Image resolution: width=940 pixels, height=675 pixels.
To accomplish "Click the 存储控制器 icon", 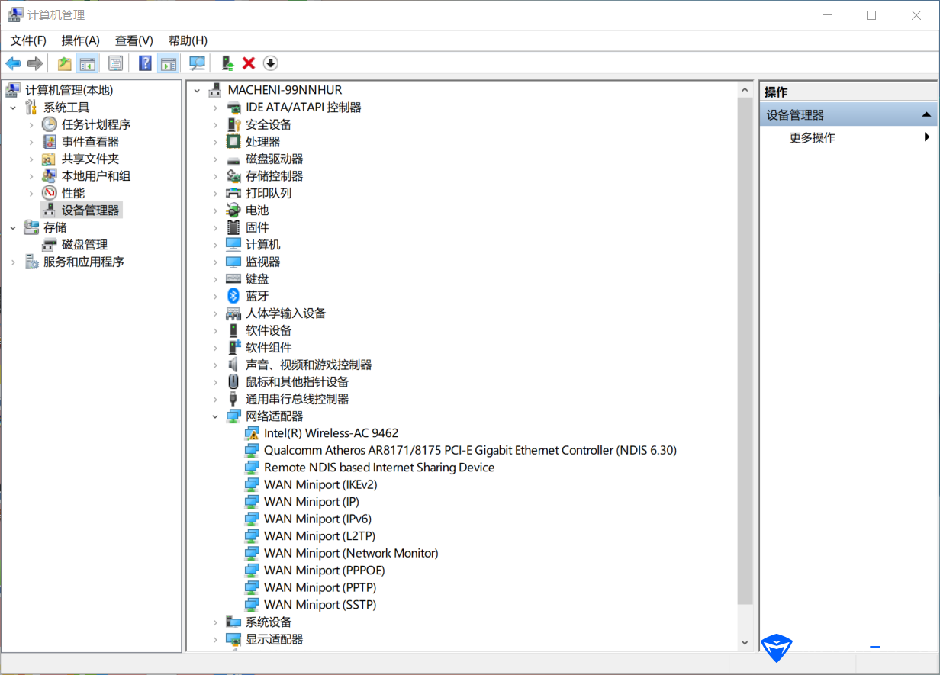I will [x=233, y=176].
